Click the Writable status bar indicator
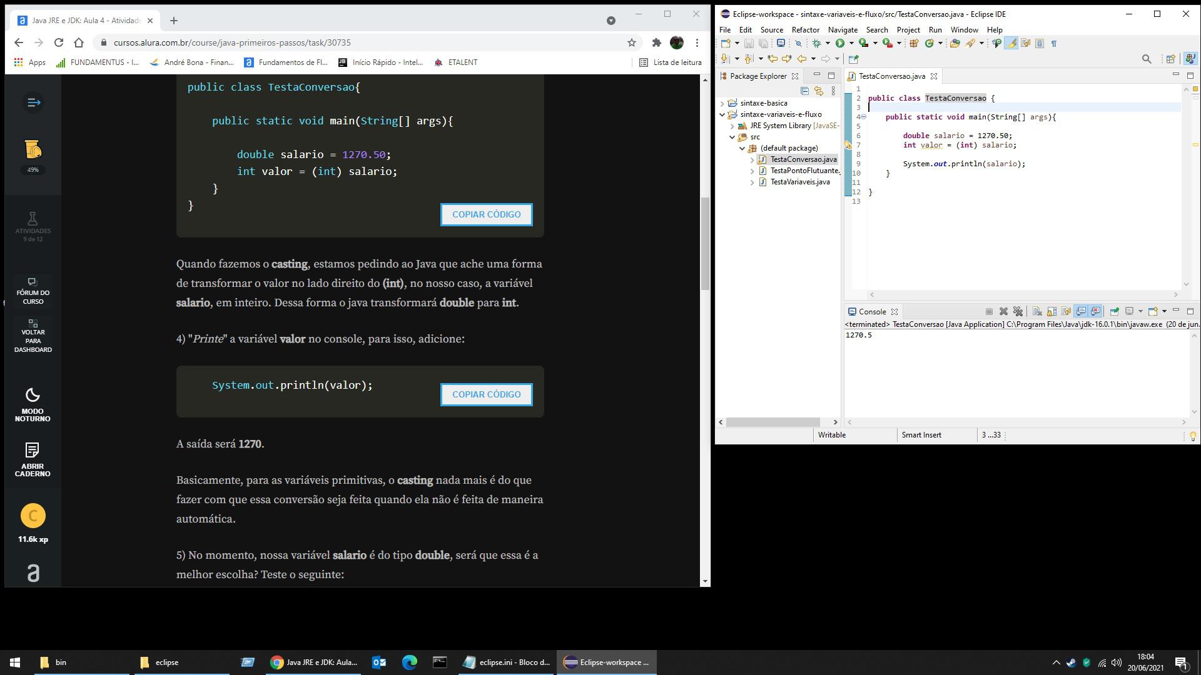This screenshot has height=675, width=1201. (831, 434)
